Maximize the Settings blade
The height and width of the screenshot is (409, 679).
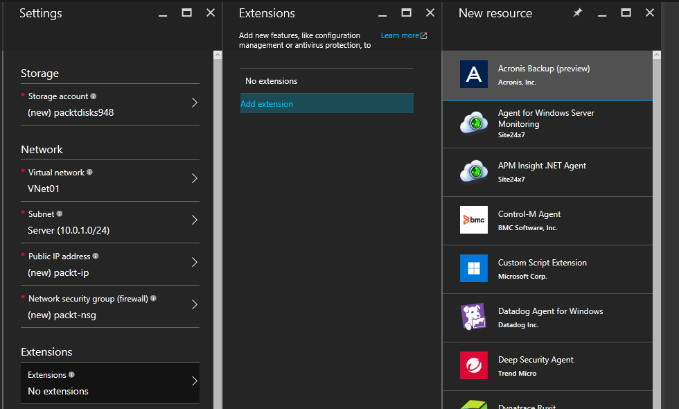[x=186, y=13]
